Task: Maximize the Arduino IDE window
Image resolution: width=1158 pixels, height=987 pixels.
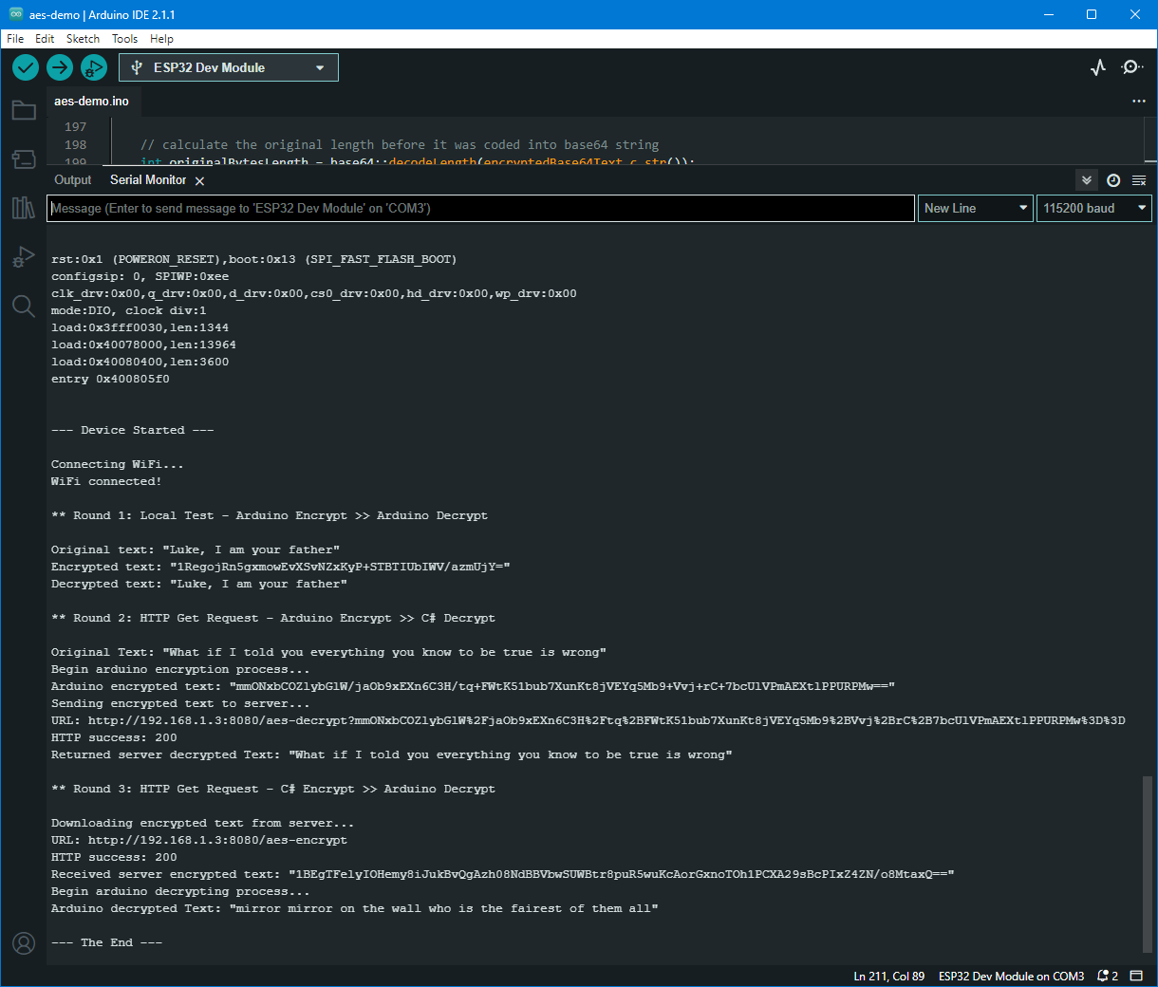Action: [x=1092, y=14]
